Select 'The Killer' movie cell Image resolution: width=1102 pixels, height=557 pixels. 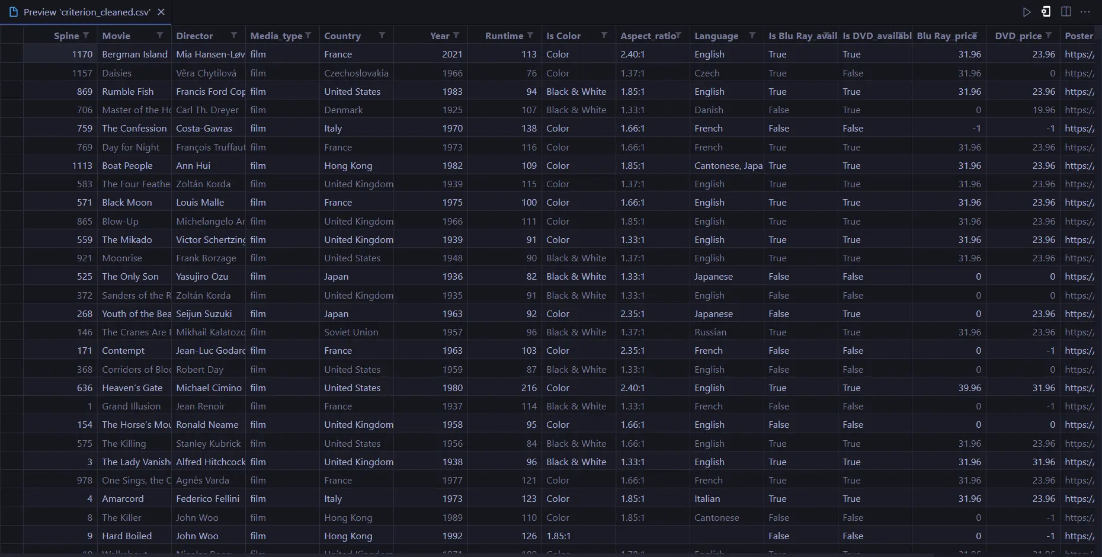point(134,517)
